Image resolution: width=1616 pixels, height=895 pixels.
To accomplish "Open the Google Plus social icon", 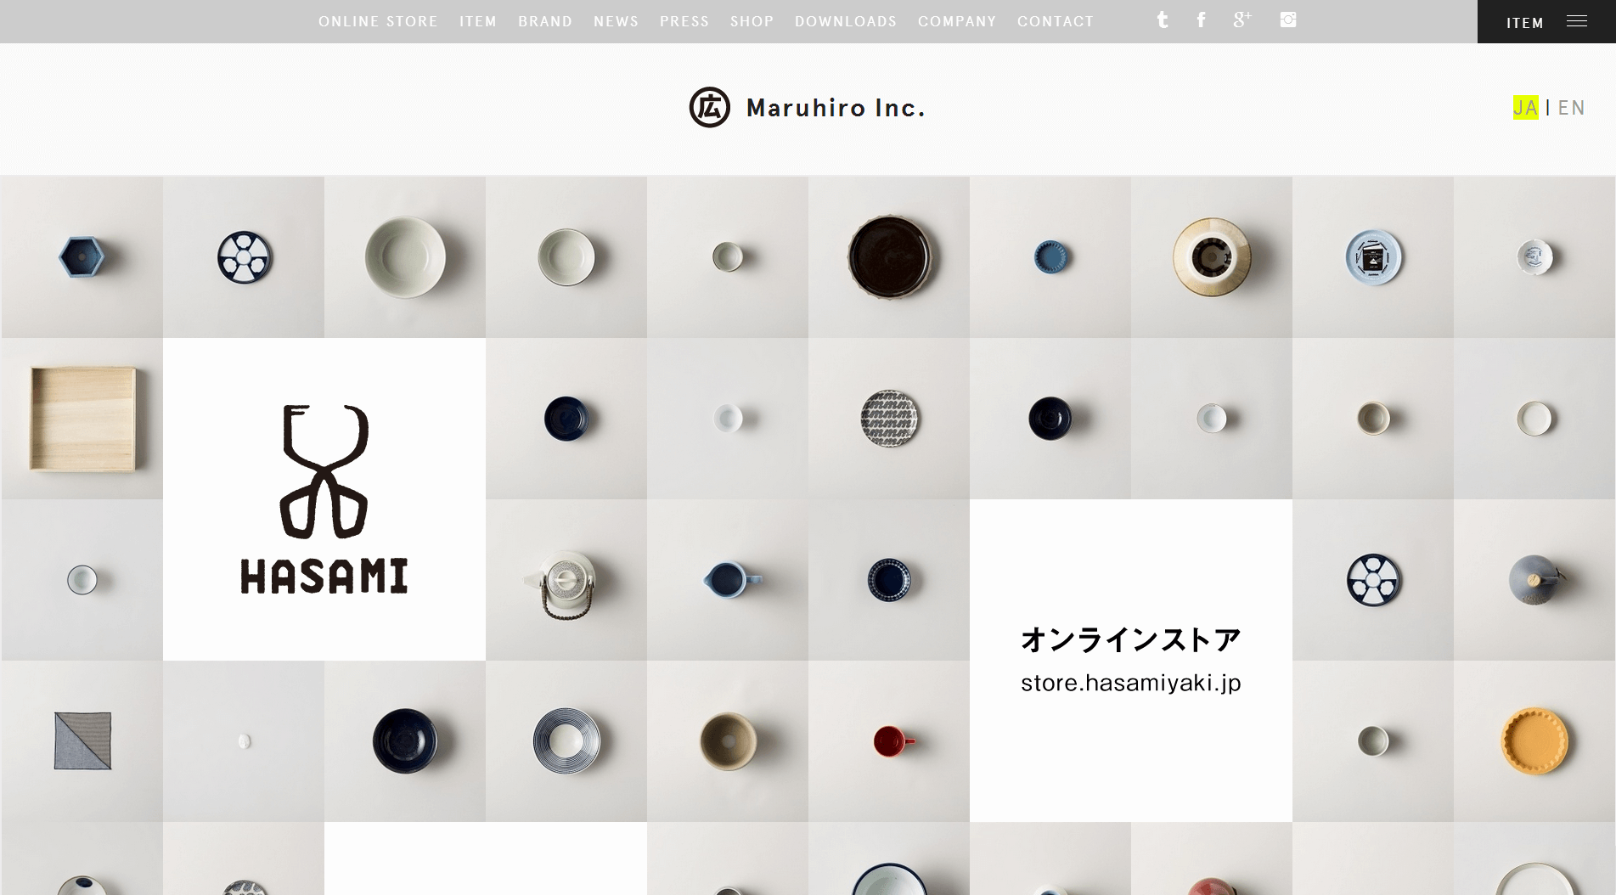I will 1242,20.
